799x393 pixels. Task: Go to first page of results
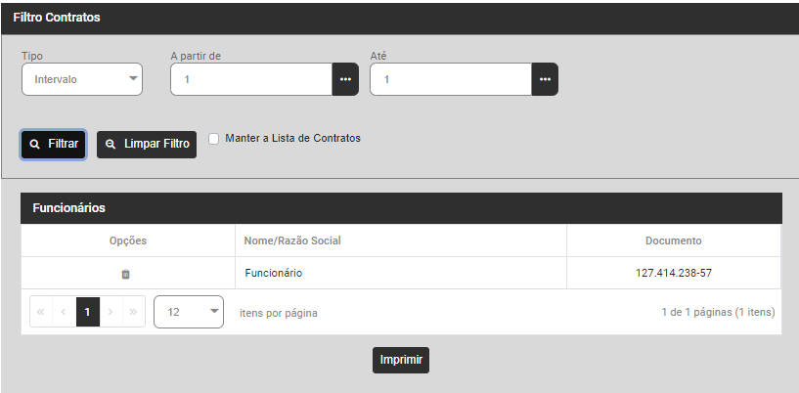tap(41, 312)
